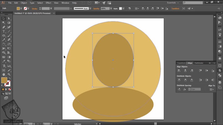Toggle Draw Behind mode
Screen dimensions: 223x125
pyautogui.click(x=6, y=94)
